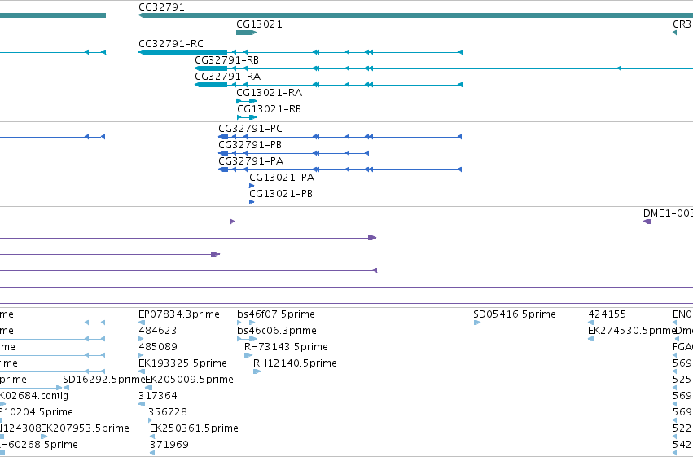Select the EK250361.5prime EST label
The height and width of the screenshot is (457, 693).
tap(194, 428)
